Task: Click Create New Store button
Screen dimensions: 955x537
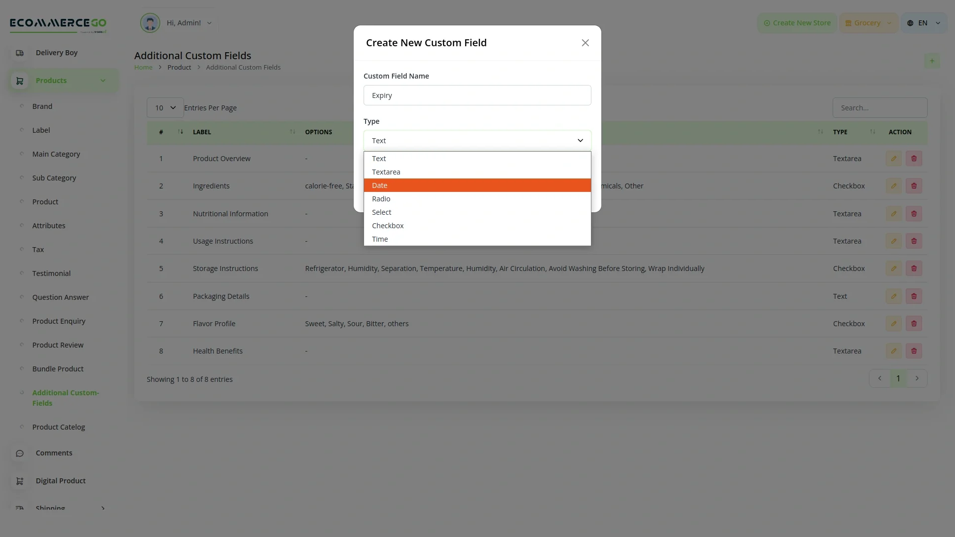Action: (797, 23)
